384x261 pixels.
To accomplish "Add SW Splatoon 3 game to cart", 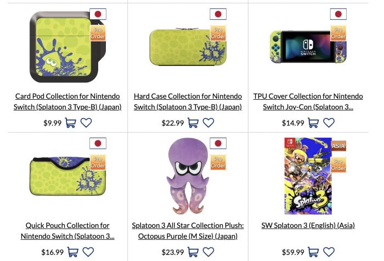I will [x=313, y=252].
